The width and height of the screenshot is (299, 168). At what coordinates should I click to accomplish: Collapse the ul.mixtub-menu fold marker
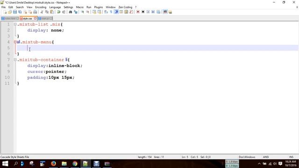point(15,42)
